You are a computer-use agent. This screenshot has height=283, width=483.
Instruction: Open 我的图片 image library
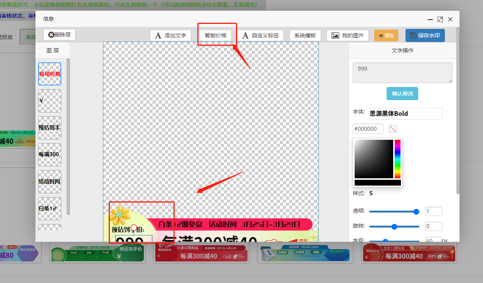(348, 35)
